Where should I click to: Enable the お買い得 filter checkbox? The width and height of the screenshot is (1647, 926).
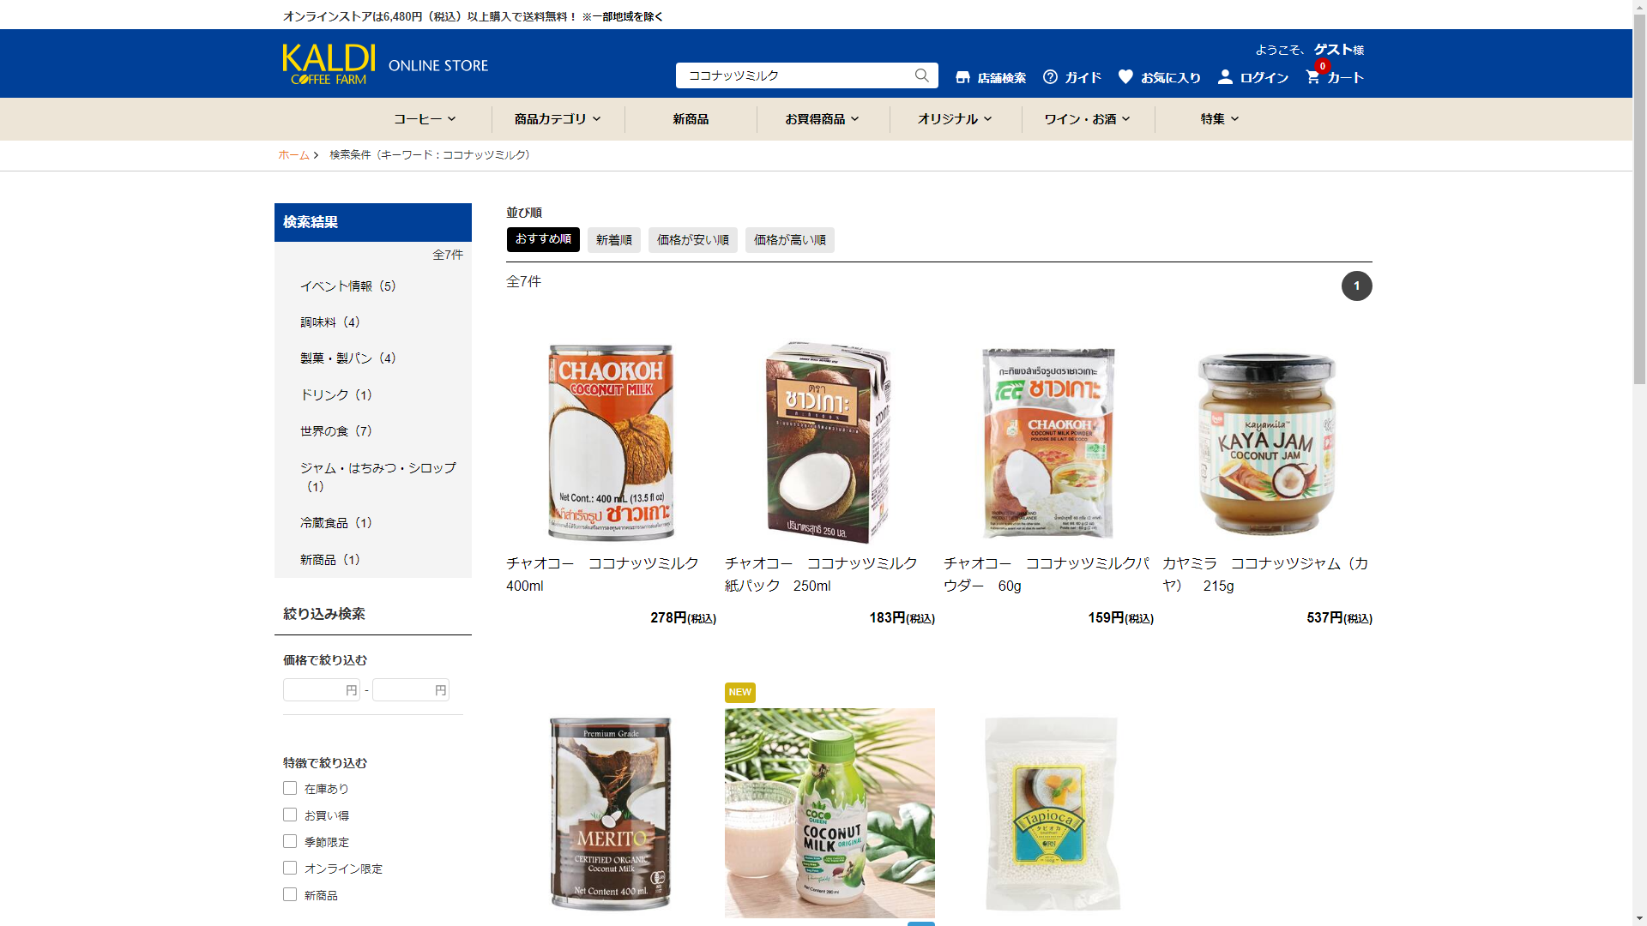tap(290, 815)
